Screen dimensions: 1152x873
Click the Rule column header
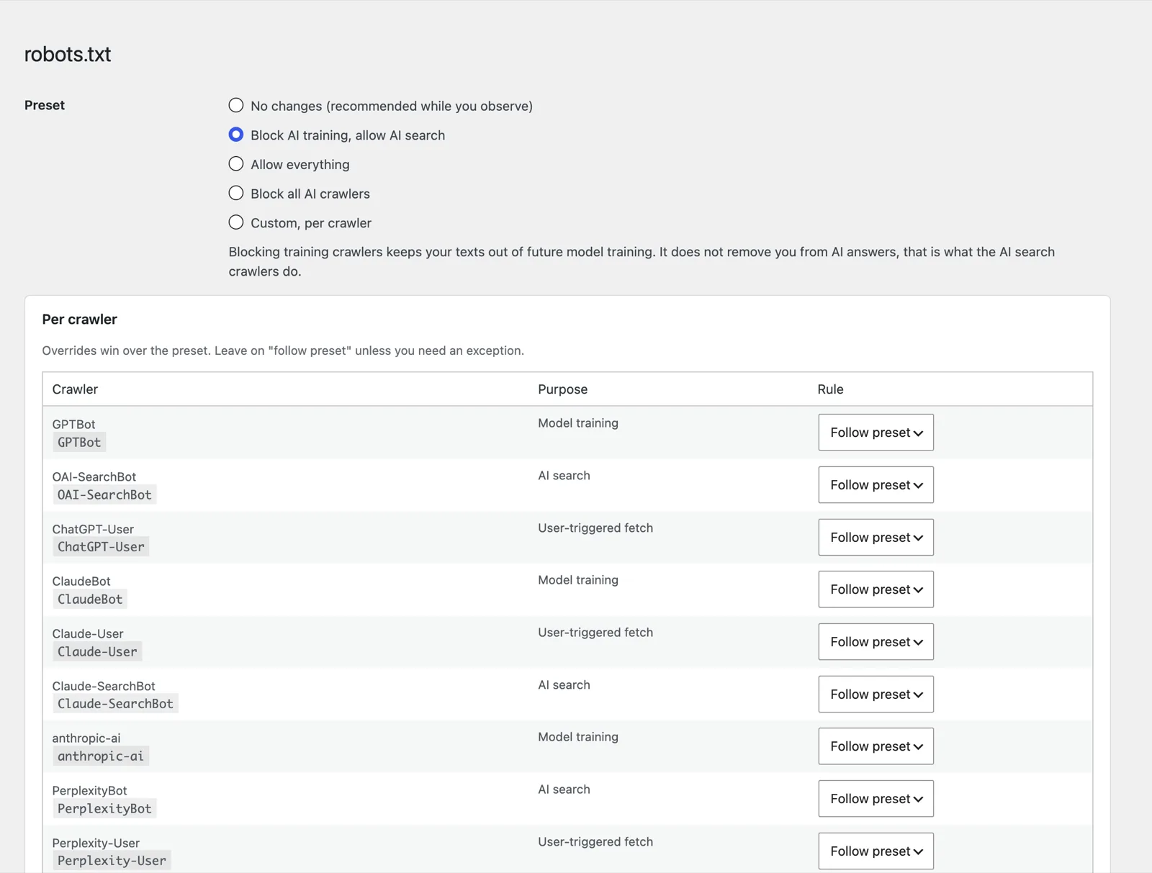point(830,389)
